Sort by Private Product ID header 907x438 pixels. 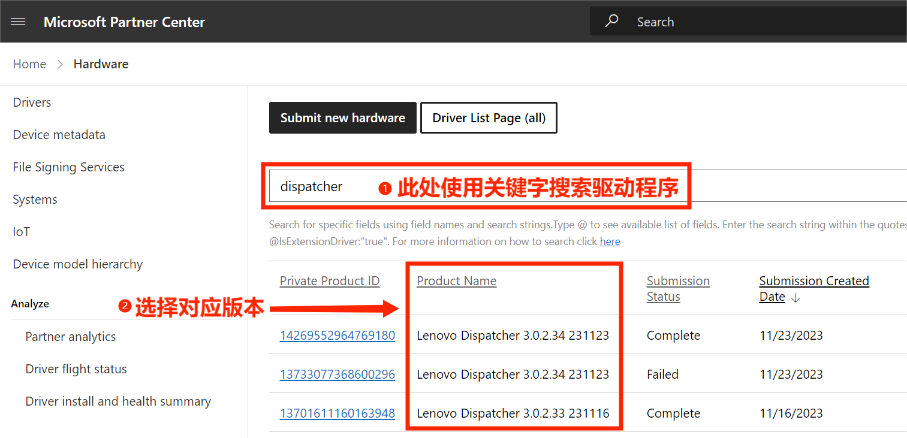coord(329,281)
